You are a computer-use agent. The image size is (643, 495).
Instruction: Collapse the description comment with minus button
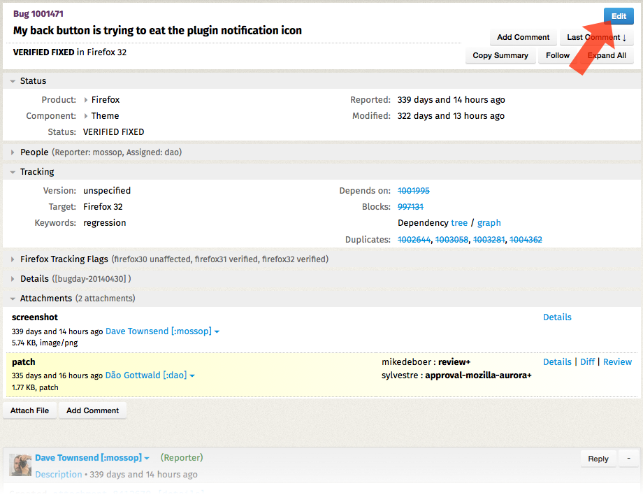(628, 459)
